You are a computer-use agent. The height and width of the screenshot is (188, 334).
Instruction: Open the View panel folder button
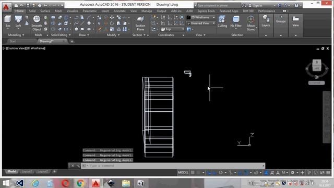click(x=296, y=21)
